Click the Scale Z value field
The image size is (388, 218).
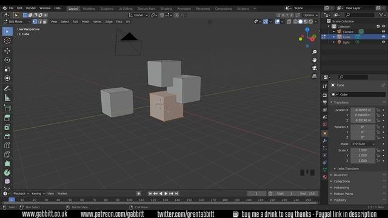(363, 160)
